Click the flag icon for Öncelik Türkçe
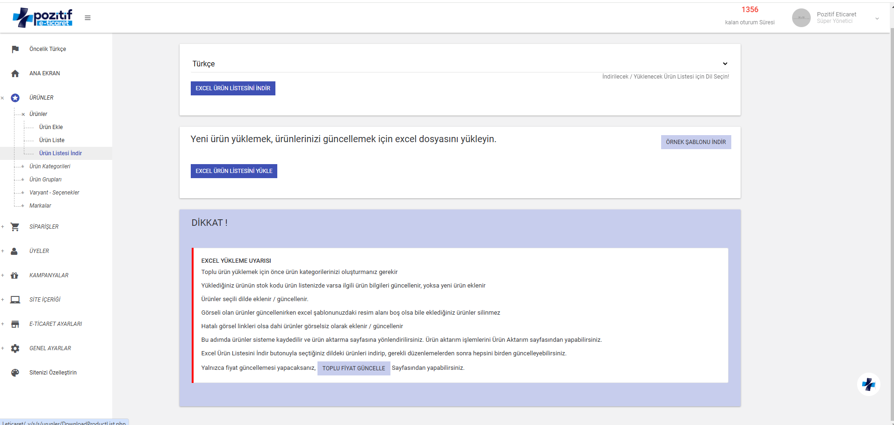The width and height of the screenshot is (894, 425). [x=15, y=49]
